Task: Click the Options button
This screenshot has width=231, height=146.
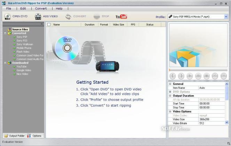Action: (34, 136)
